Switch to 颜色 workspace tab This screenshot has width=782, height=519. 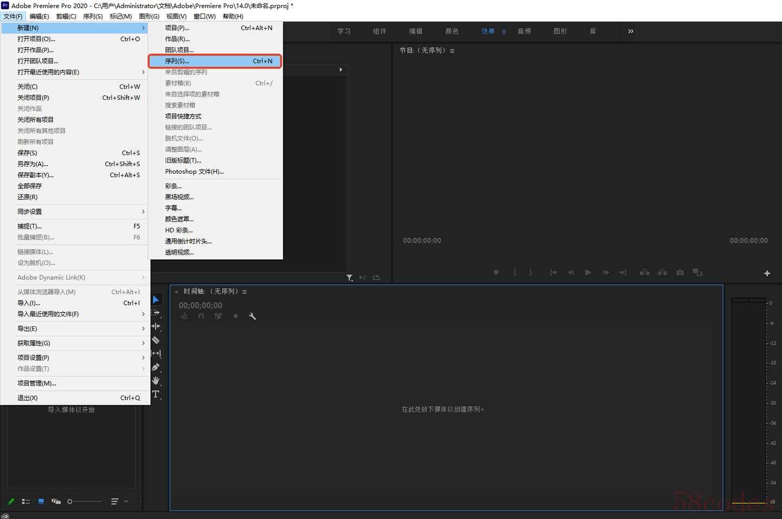pyautogui.click(x=452, y=31)
